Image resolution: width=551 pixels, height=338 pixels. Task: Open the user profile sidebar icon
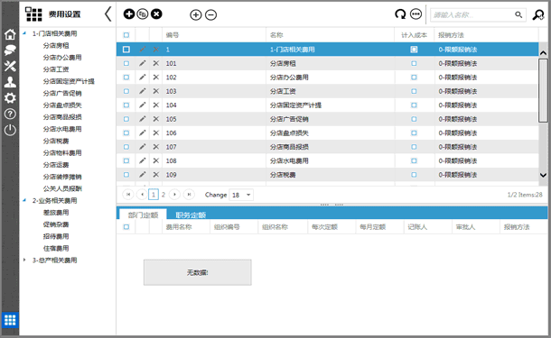(10, 82)
